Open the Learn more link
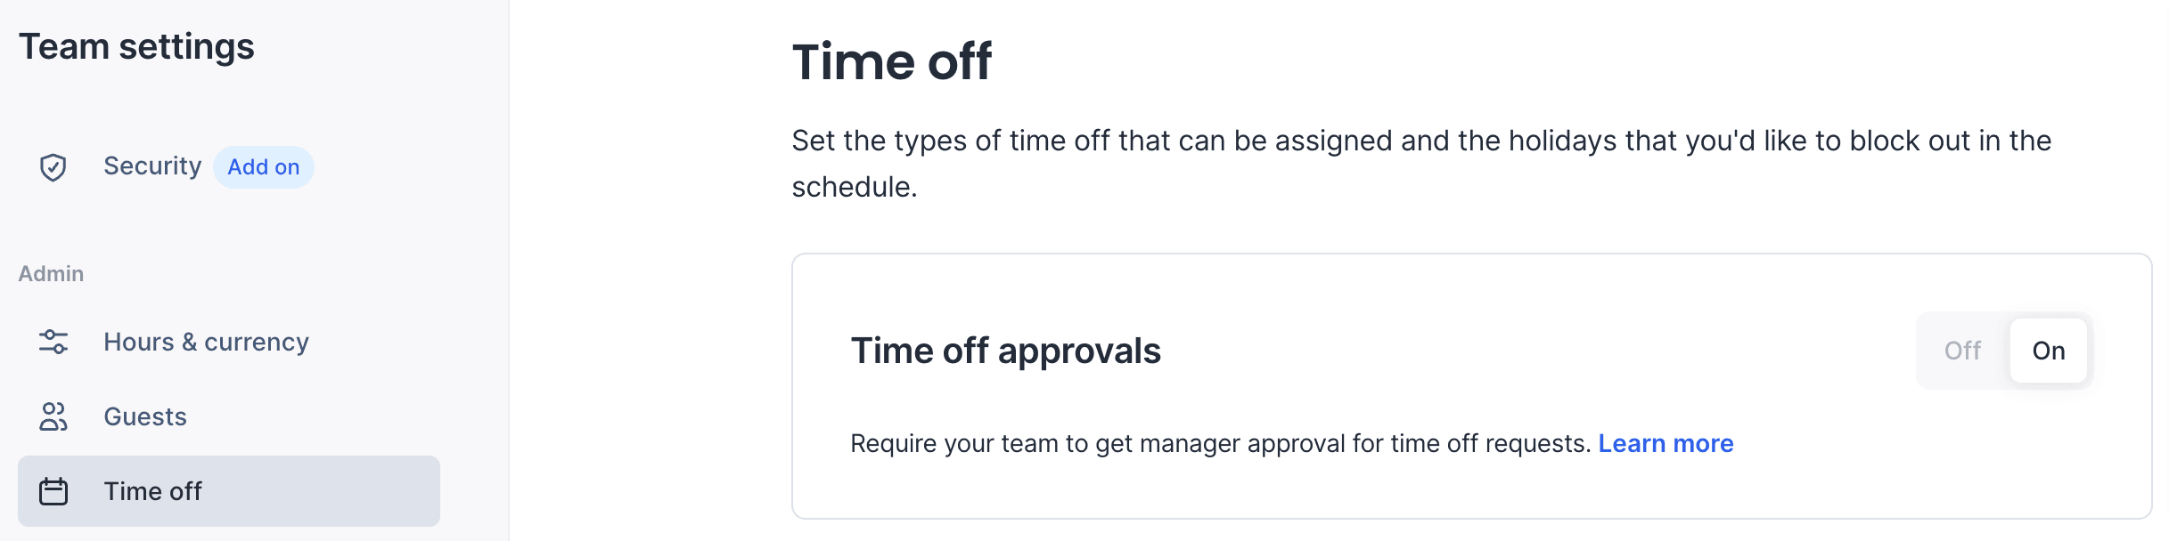The height and width of the screenshot is (541, 2169). point(1666,443)
